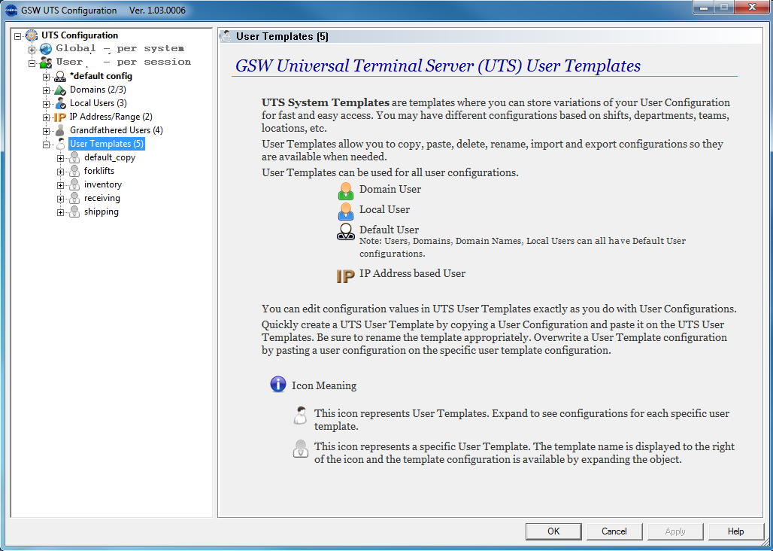Collapse the User Templates (5) node

click(47, 145)
